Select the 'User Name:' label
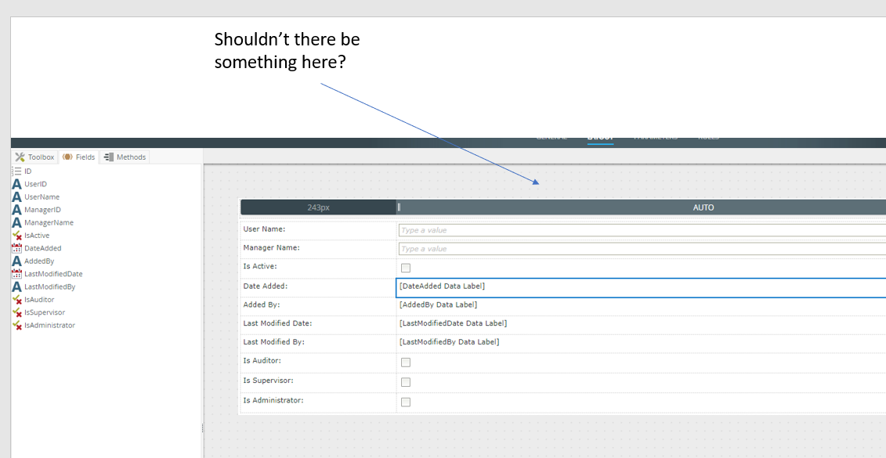This screenshot has width=886, height=458. tap(264, 229)
